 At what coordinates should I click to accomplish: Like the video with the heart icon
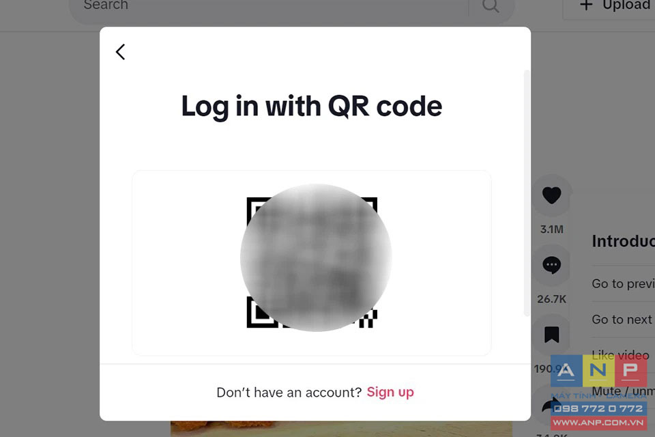[552, 195]
